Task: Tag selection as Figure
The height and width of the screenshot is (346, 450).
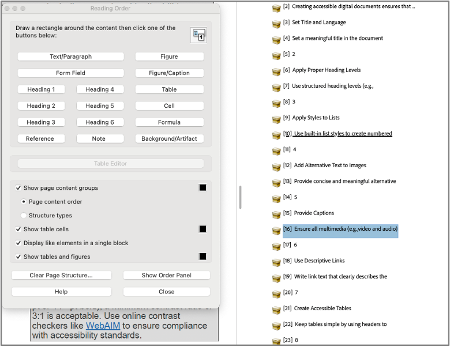Action: 169,57
